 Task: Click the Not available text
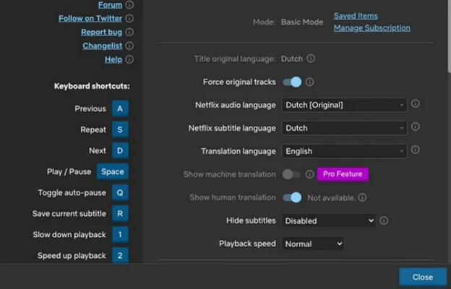pyautogui.click(x=331, y=198)
